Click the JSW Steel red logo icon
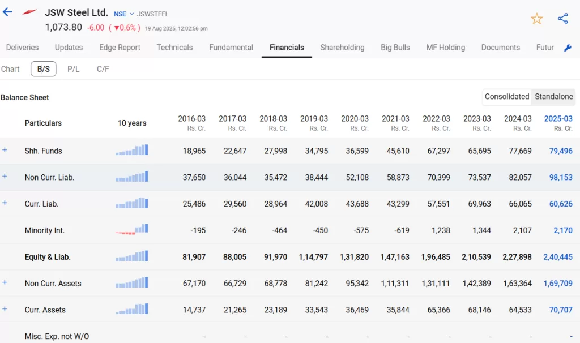Viewport: 580px width, 343px height. click(29, 12)
